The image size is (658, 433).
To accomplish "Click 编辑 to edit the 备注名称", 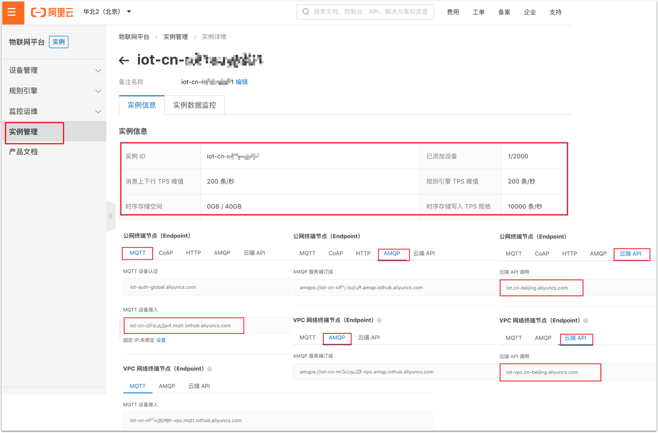I will [x=241, y=82].
